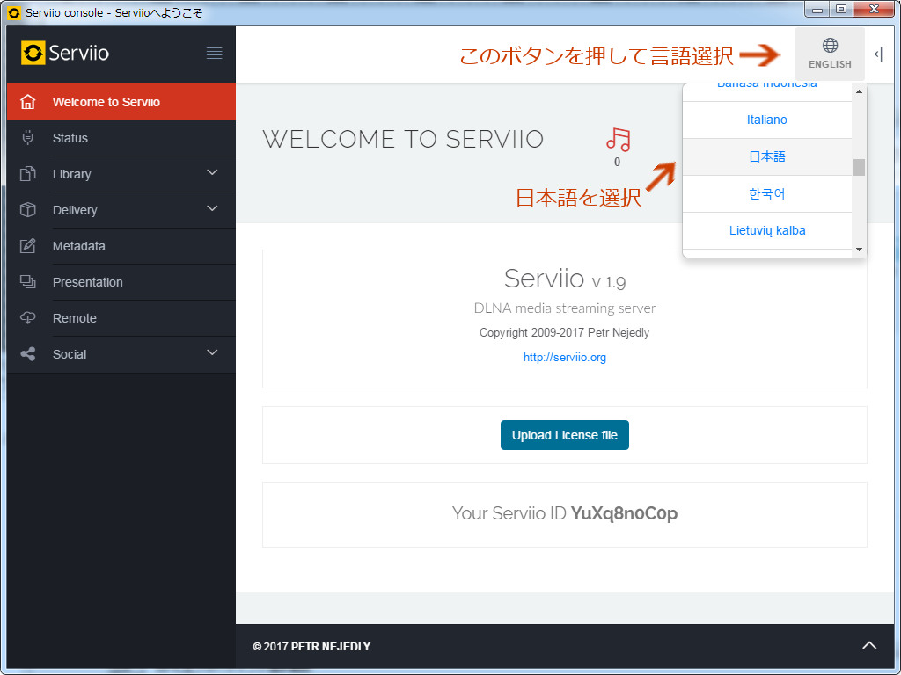Click the scroll-to-top chevron in footer
Screen dimensions: 901x675
click(x=869, y=646)
